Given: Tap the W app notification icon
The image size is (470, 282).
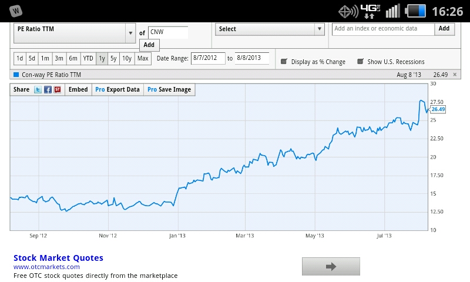Looking at the screenshot, I should (x=16, y=11).
